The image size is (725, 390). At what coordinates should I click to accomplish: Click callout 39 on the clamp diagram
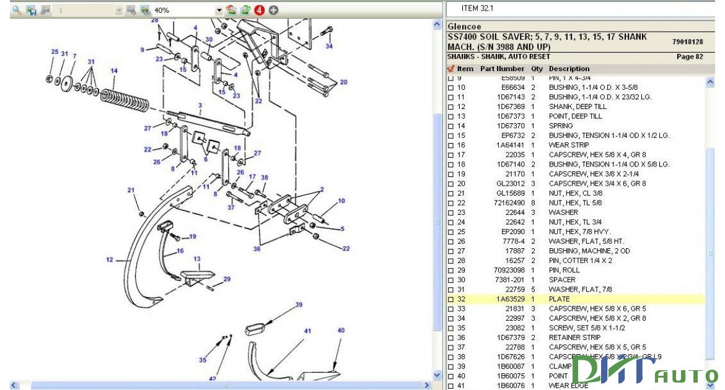(299, 305)
